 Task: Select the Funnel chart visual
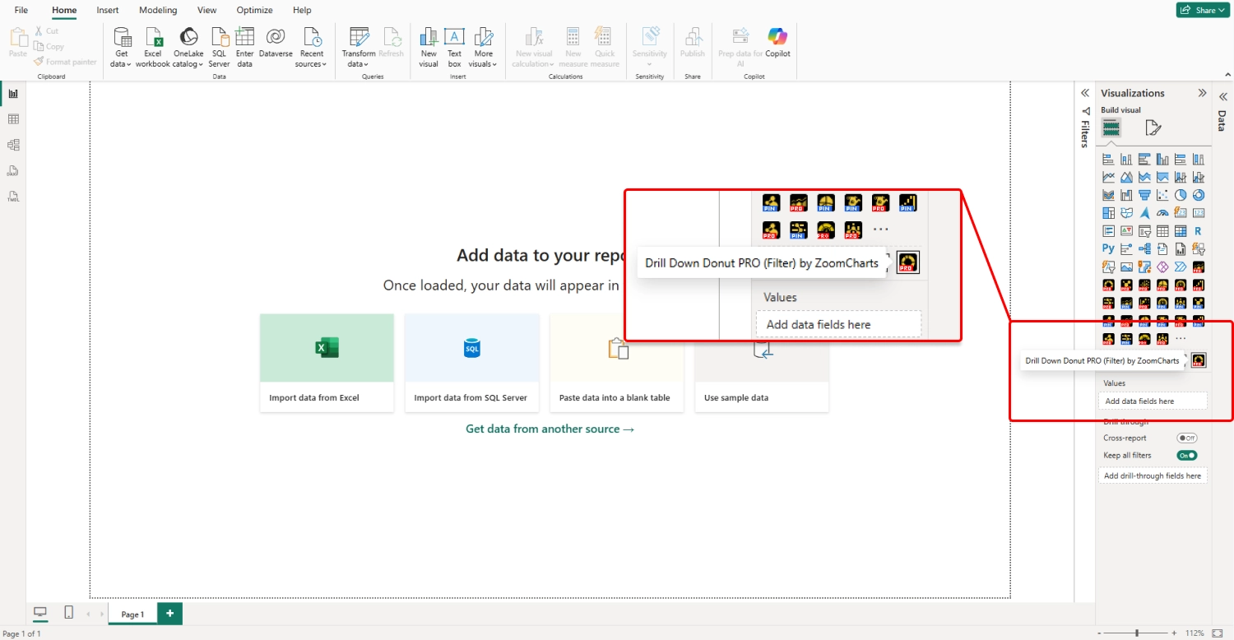point(1144,195)
